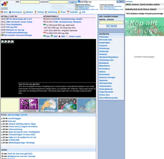The image size is (164, 159).
Task: Open the Stockholms district link
Action: click(104, 74)
